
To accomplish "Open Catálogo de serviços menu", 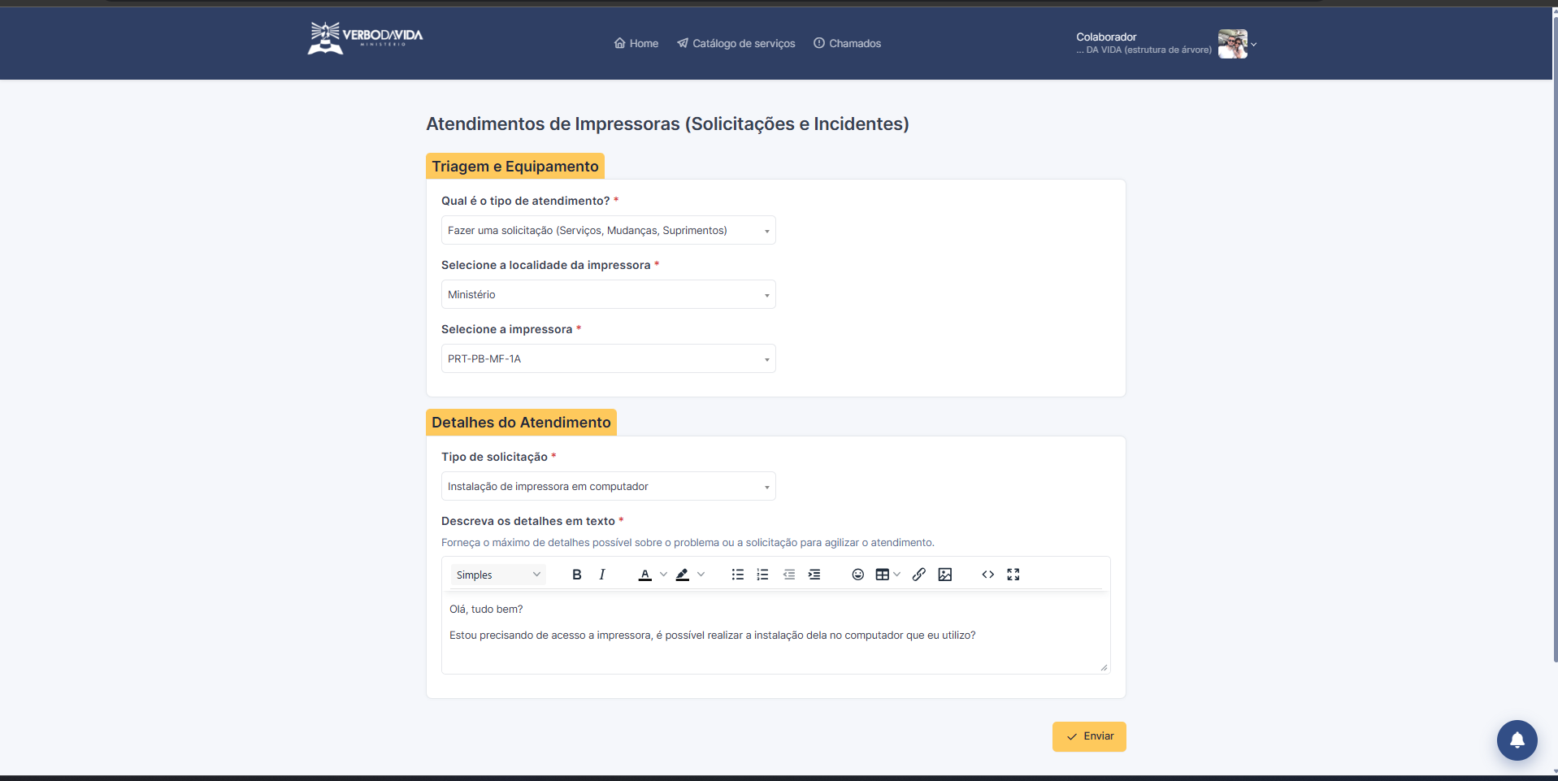I will pyautogui.click(x=736, y=43).
